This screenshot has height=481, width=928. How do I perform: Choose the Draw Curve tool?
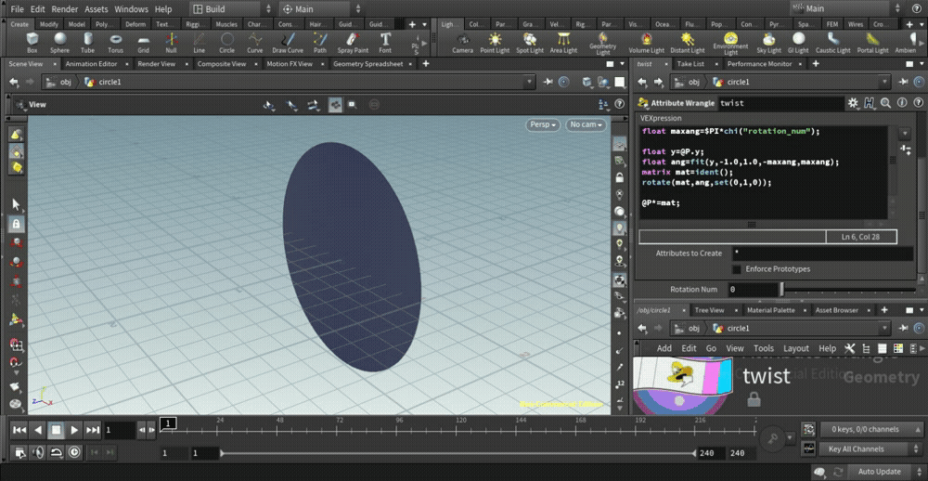point(288,42)
